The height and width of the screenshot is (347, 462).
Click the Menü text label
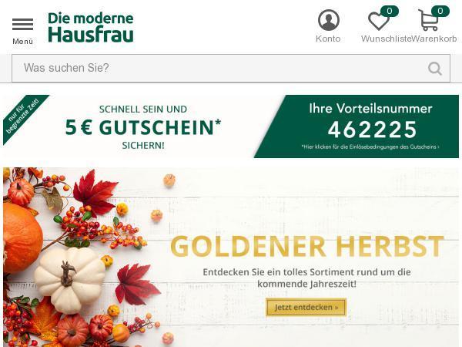pos(22,42)
